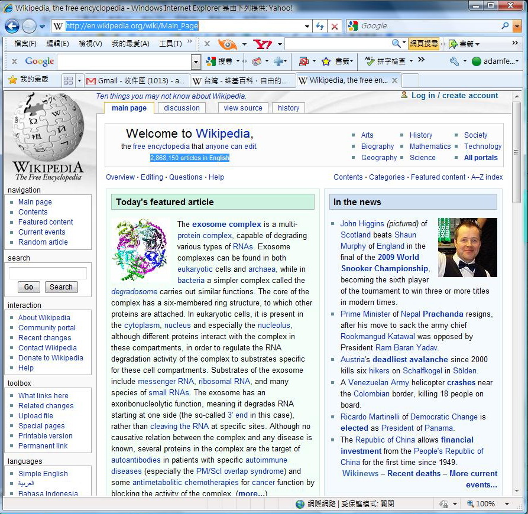Click the 我的最愛 favorites star button
Viewport: 528px width, 514px height.
tap(28, 80)
